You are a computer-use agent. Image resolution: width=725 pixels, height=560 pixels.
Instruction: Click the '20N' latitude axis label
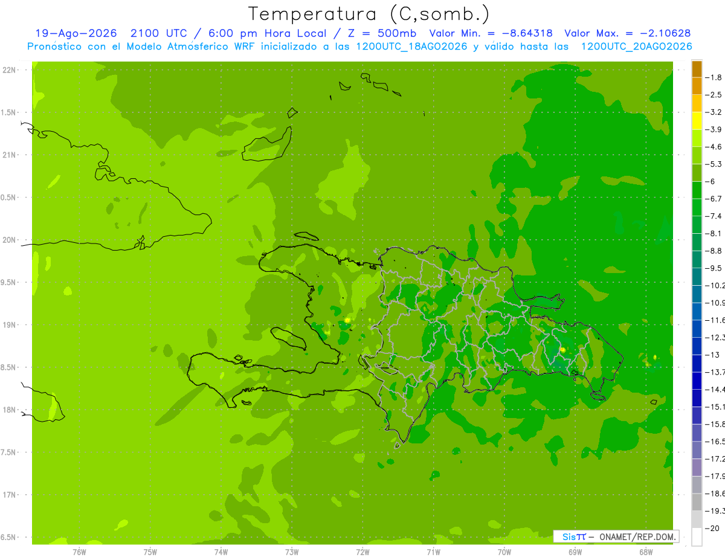click(x=8, y=240)
